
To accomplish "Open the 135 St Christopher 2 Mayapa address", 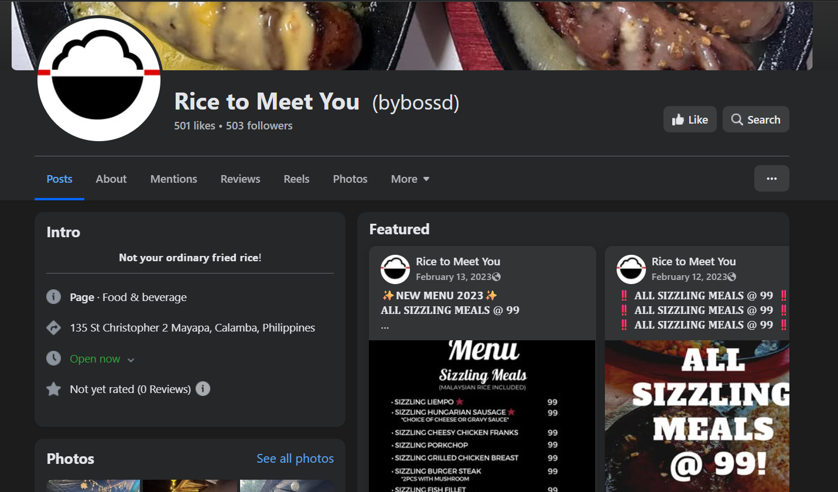I will pos(193,327).
